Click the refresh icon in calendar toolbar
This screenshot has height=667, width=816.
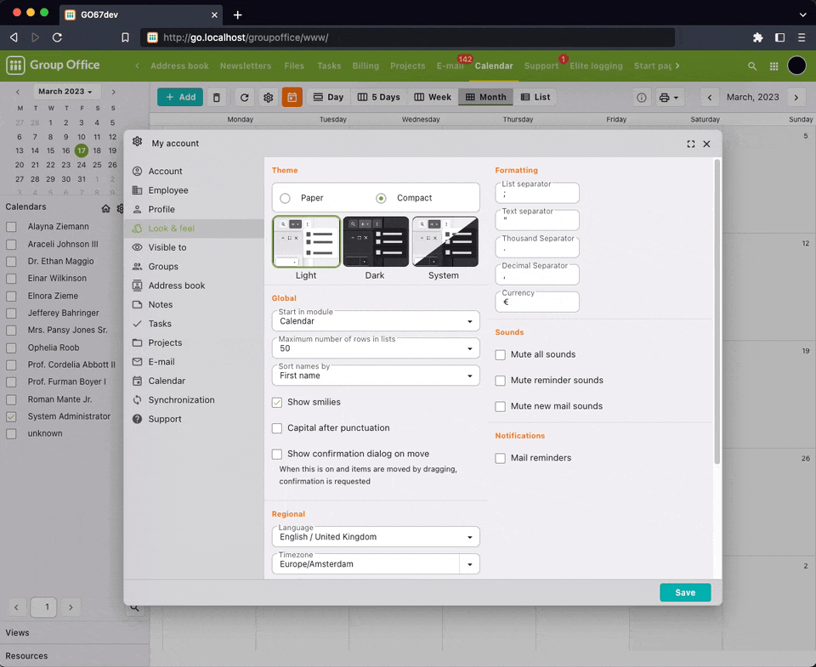[x=244, y=98]
